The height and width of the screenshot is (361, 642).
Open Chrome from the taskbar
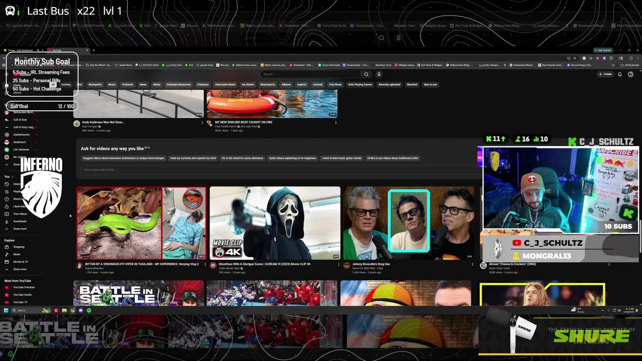pyautogui.click(x=72, y=310)
